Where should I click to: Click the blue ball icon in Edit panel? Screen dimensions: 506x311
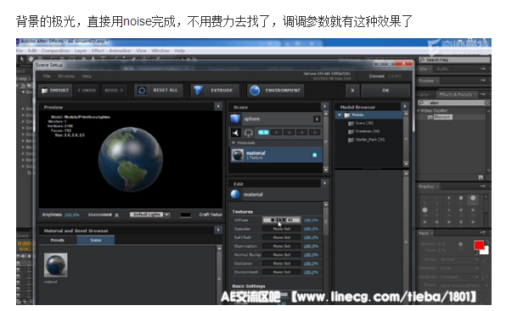click(235, 194)
